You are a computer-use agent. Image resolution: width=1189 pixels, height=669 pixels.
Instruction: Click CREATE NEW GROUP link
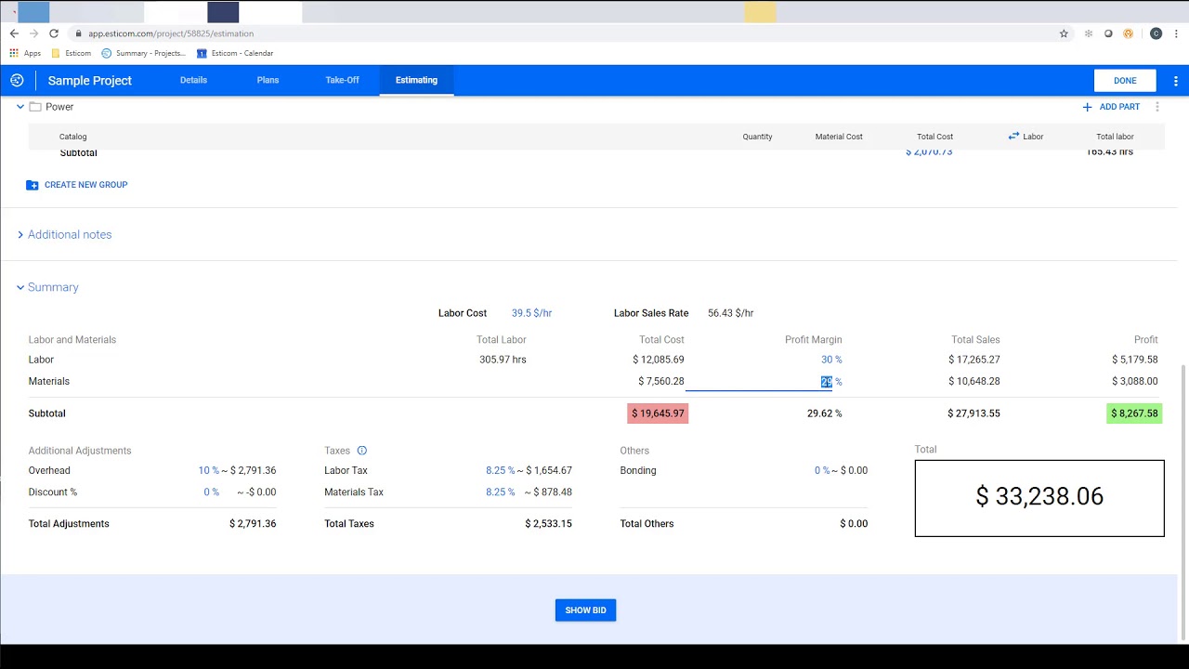point(86,185)
